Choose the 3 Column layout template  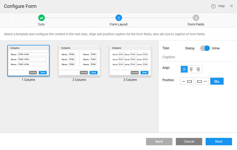(x=130, y=61)
